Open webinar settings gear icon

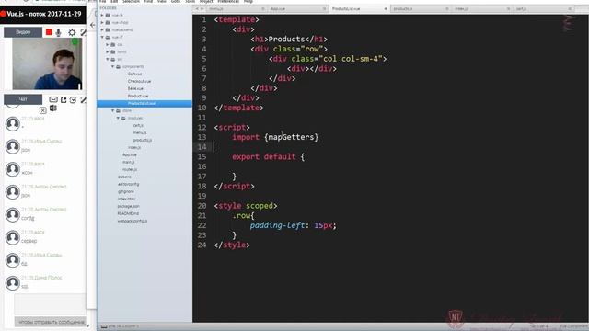(72, 33)
